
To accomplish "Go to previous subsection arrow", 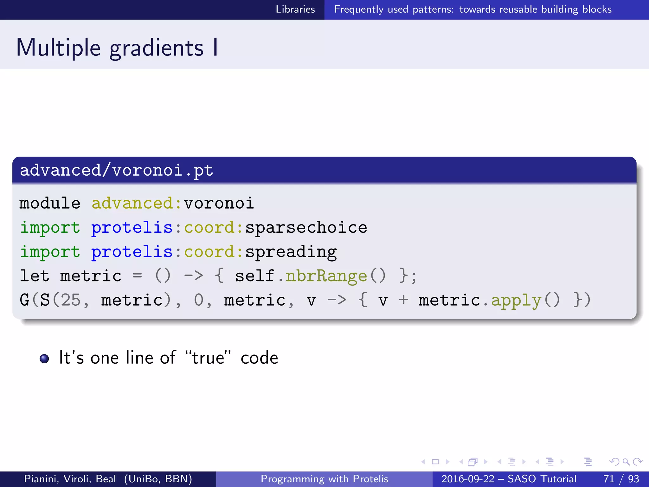I will pos(499,462).
